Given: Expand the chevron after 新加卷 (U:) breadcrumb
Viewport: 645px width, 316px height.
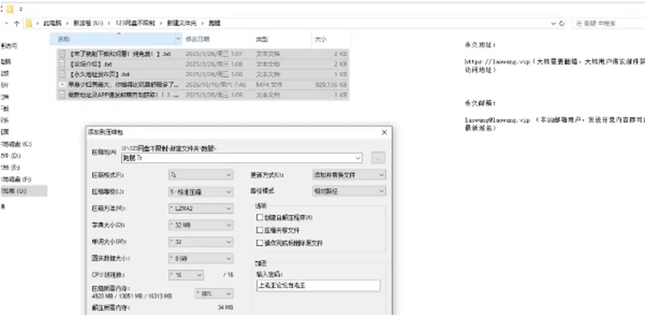Looking at the screenshot, I should (109, 24).
